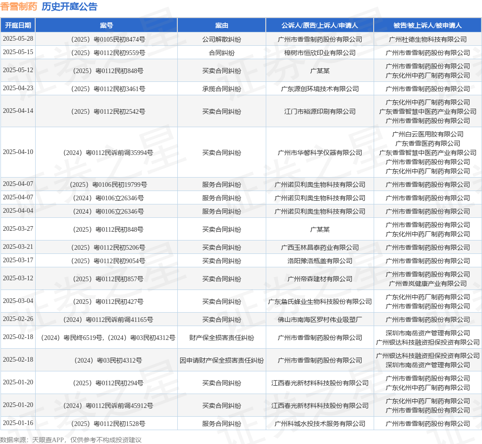Click date cell 2025-02-26
Viewport: 482px width, 444px height.
coord(18,319)
